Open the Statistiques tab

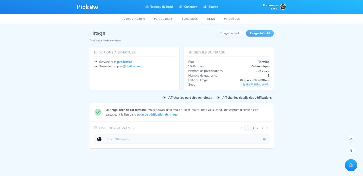tap(189, 19)
